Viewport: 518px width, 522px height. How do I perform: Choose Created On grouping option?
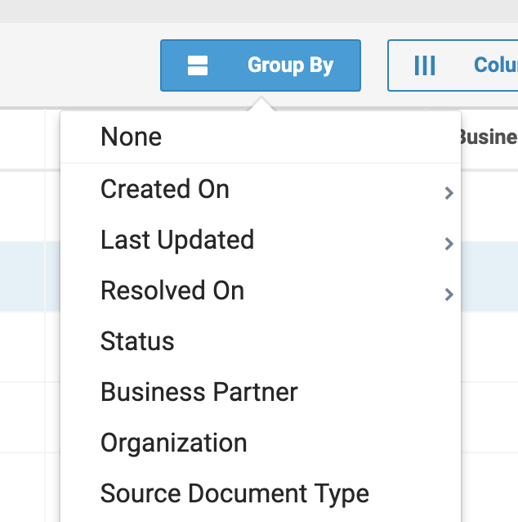[261, 189]
